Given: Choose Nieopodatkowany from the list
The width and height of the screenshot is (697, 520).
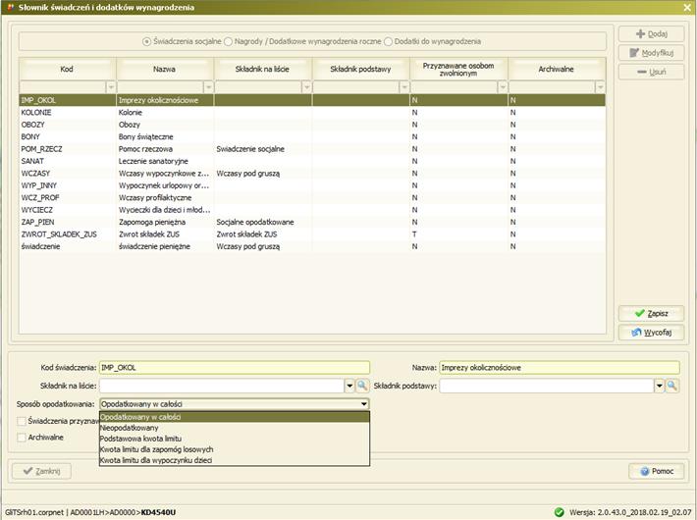Looking at the screenshot, I should (235, 428).
